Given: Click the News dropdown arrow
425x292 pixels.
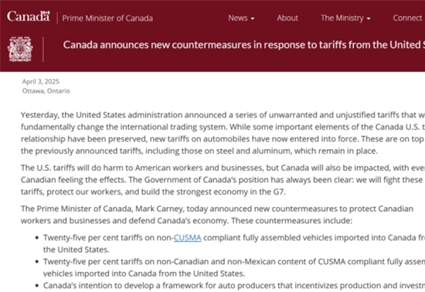Looking at the screenshot, I should (253, 19).
